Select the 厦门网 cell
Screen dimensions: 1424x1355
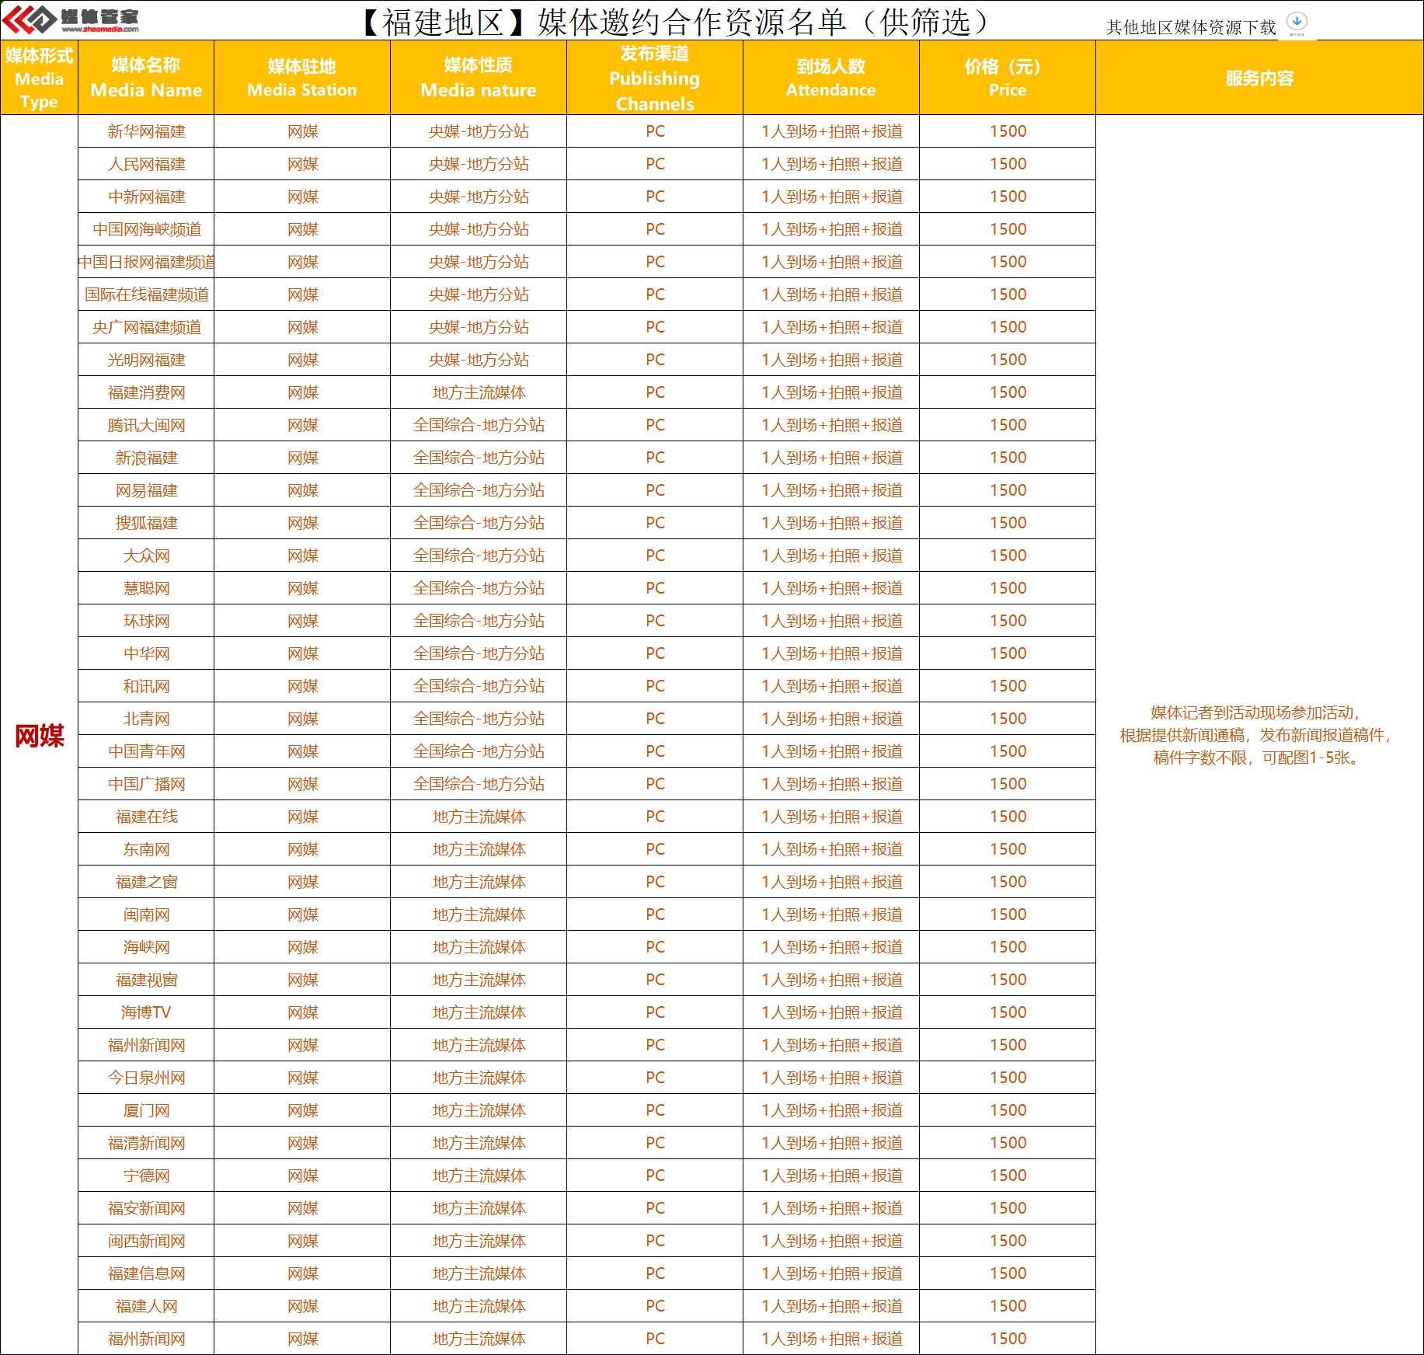(x=146, y=1110)
